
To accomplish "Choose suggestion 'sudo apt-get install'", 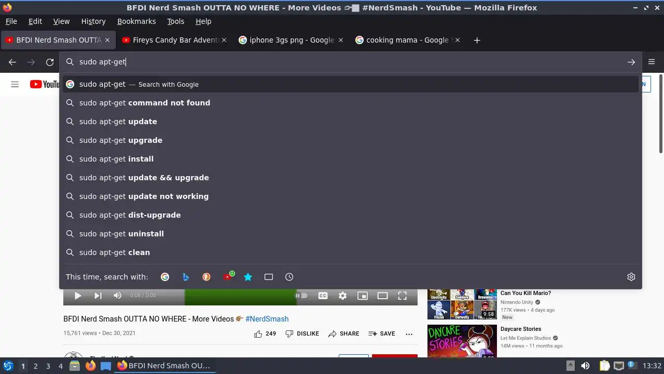I will point(350,159).
